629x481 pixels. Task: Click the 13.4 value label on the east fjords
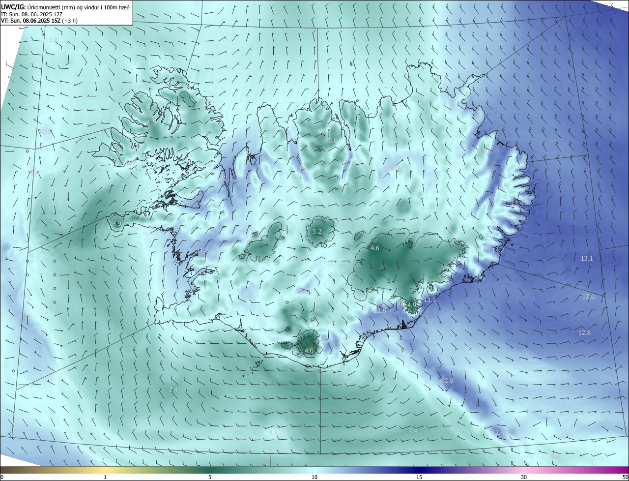click(517, 203)
